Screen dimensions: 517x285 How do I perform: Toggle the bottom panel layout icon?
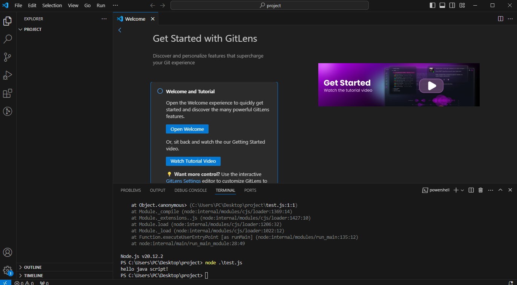[x=442, y=5]
